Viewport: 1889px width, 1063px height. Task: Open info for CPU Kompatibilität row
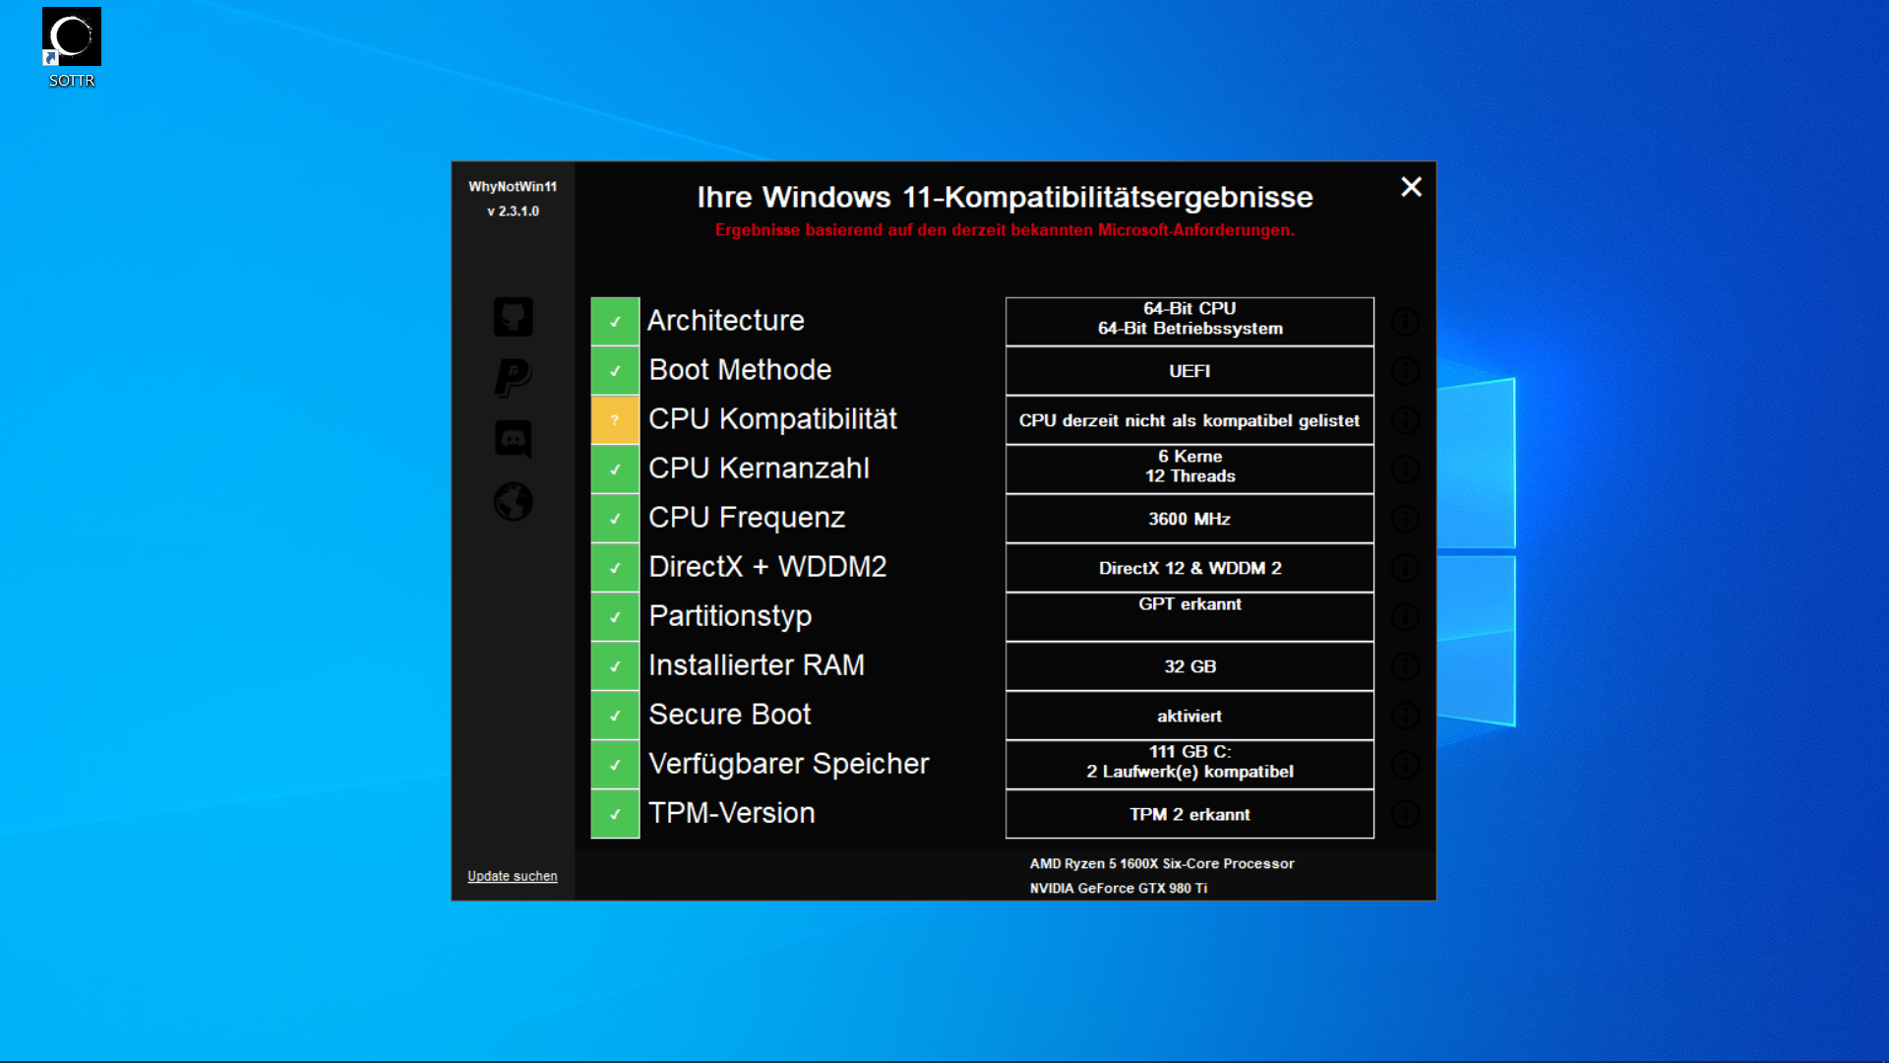1405,420
